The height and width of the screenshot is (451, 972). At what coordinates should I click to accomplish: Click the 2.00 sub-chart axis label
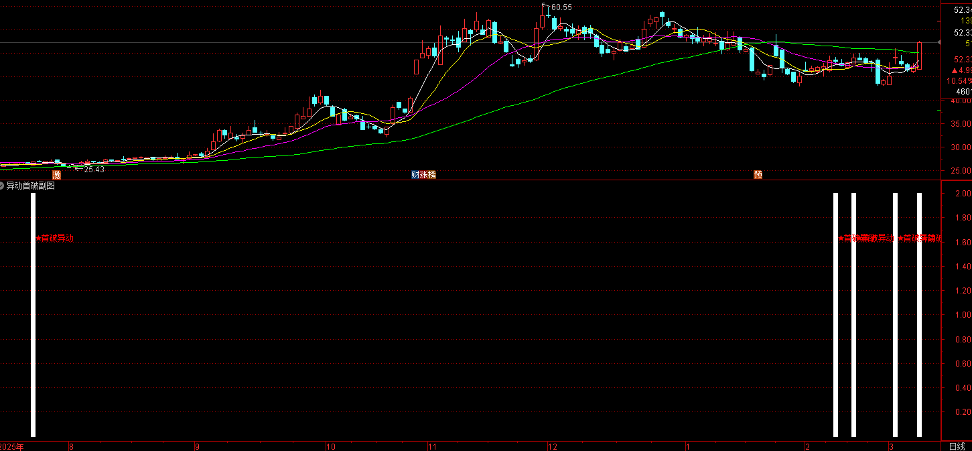point(963,194)
